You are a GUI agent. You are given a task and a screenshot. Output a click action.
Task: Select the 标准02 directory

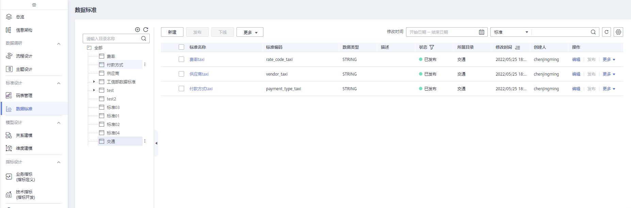[113, 124]
